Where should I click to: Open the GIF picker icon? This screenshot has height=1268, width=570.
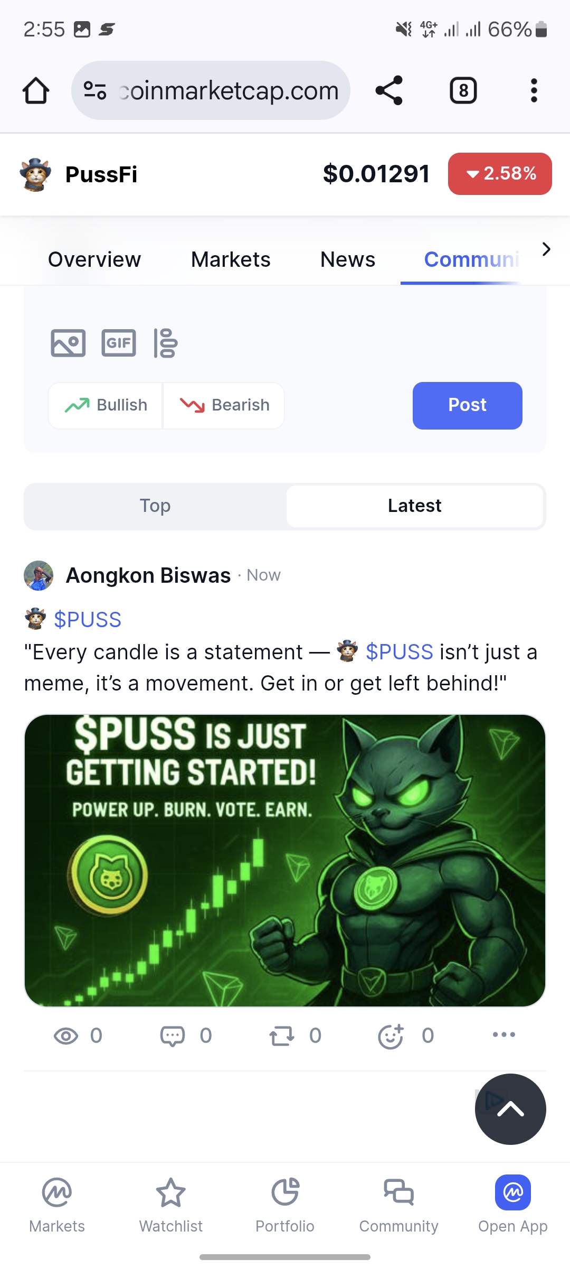point(119,343)
